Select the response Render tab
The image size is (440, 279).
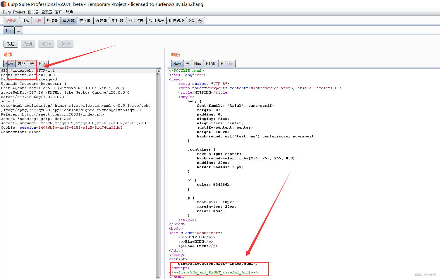tap(227, 63)
